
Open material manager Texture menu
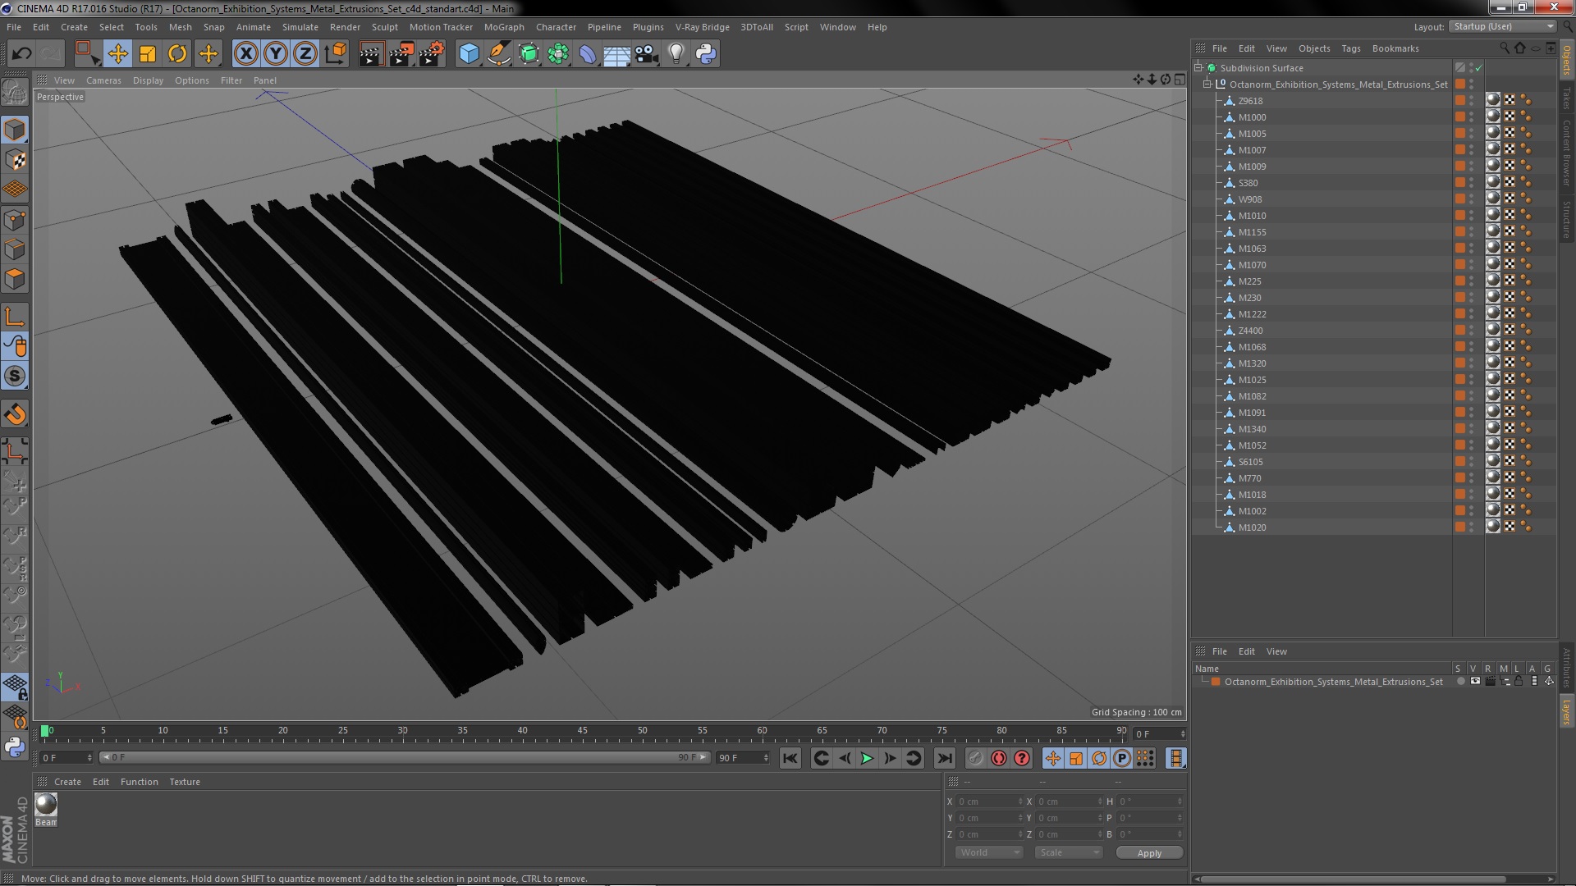pos(185,782)
